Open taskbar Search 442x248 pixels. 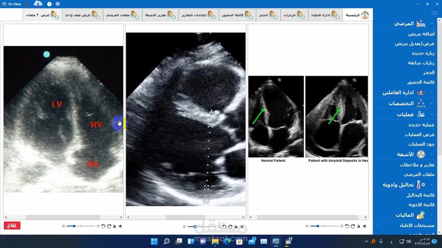(166, 241)
